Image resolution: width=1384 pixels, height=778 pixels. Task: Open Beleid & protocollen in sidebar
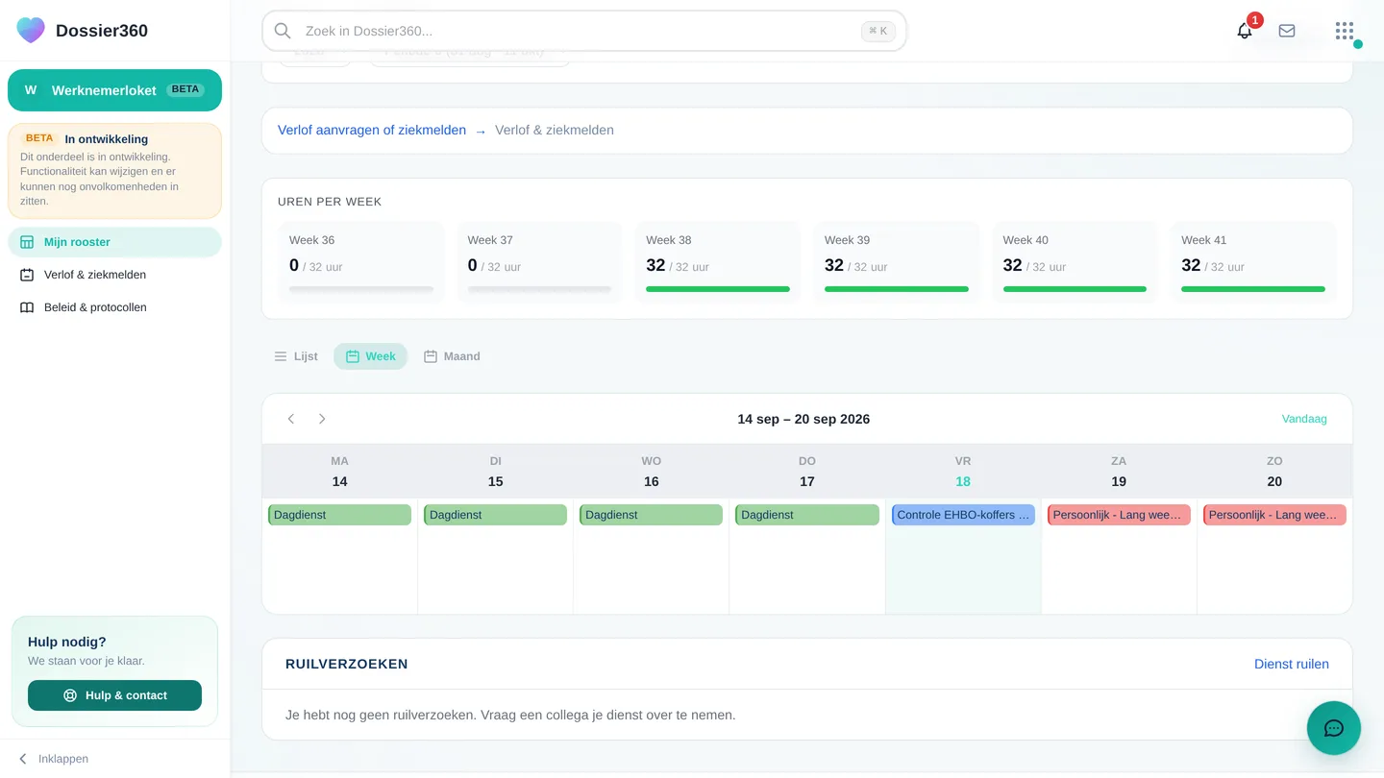click(114, 307)
